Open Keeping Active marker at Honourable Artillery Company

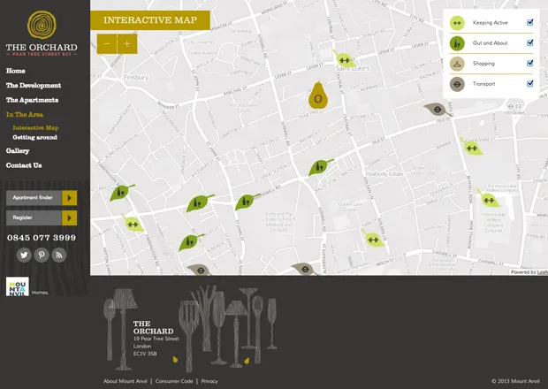(x=490, y=199)
